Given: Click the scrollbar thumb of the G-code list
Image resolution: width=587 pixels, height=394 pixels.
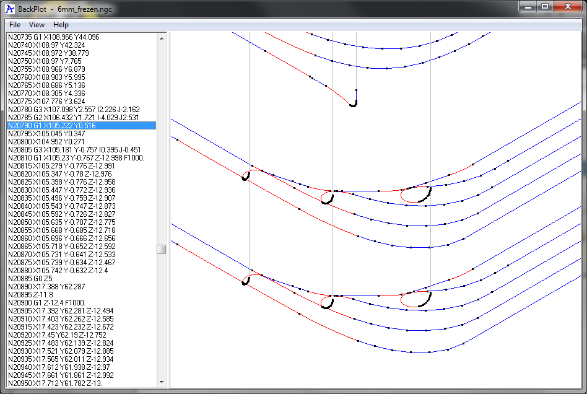Looking at the screenshot, I should pos(162,249).
